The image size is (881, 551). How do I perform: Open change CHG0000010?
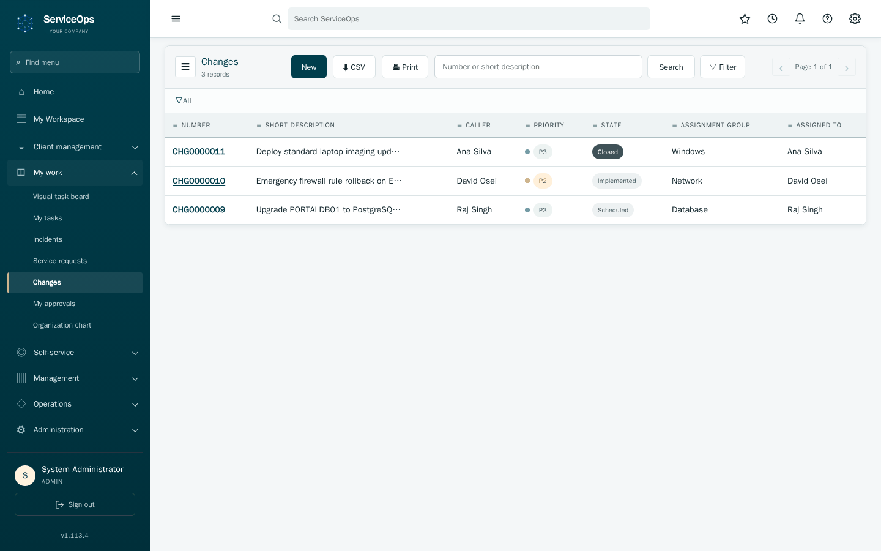click(199, 181)
